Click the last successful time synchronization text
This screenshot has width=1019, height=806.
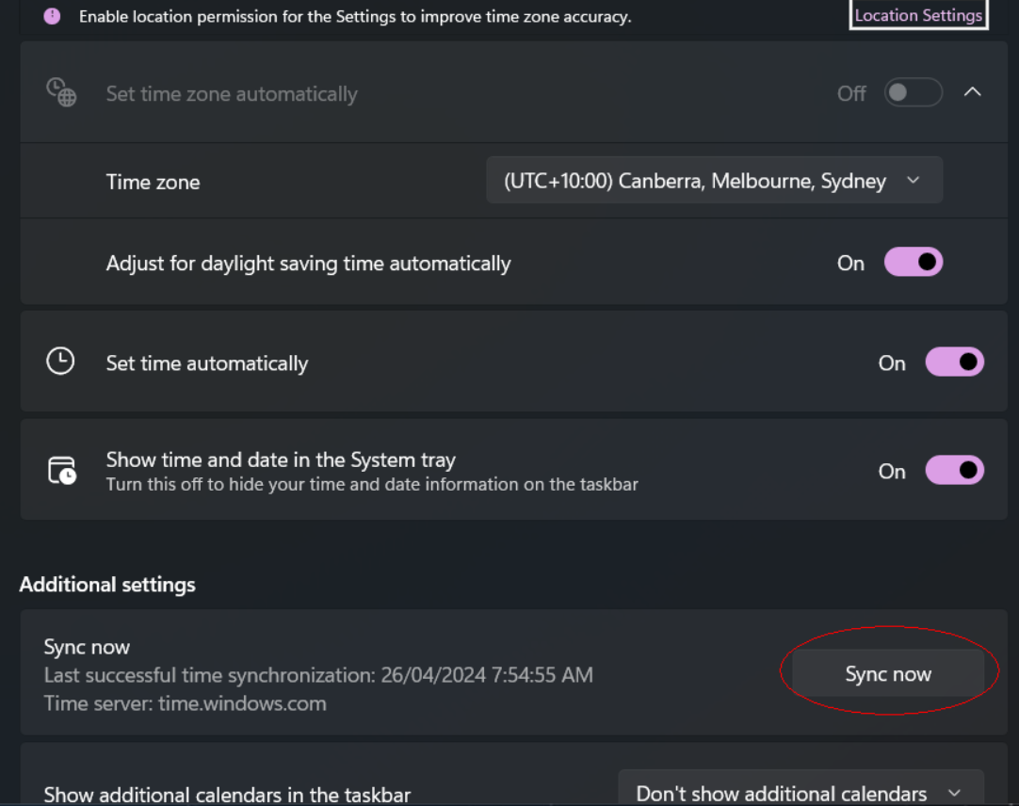click(318, 675)
